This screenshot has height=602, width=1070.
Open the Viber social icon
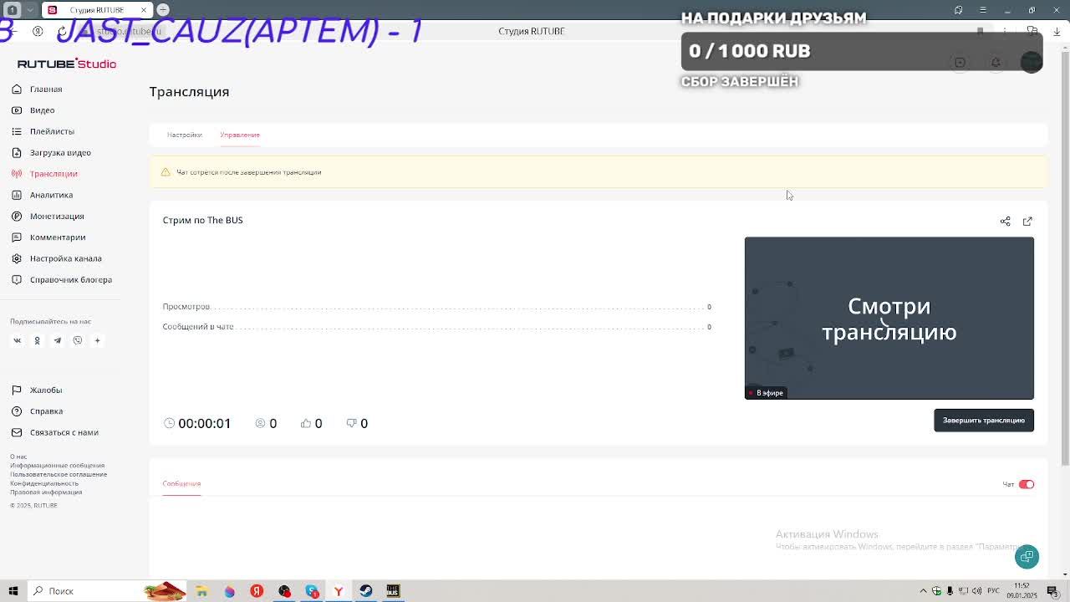pos(77,340)
